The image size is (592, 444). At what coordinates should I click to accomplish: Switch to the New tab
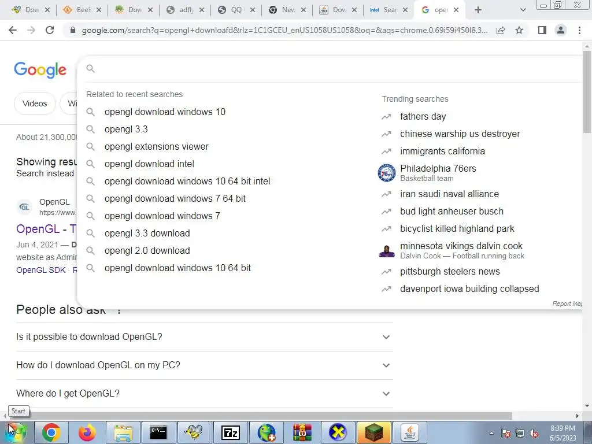click(287, 10)
